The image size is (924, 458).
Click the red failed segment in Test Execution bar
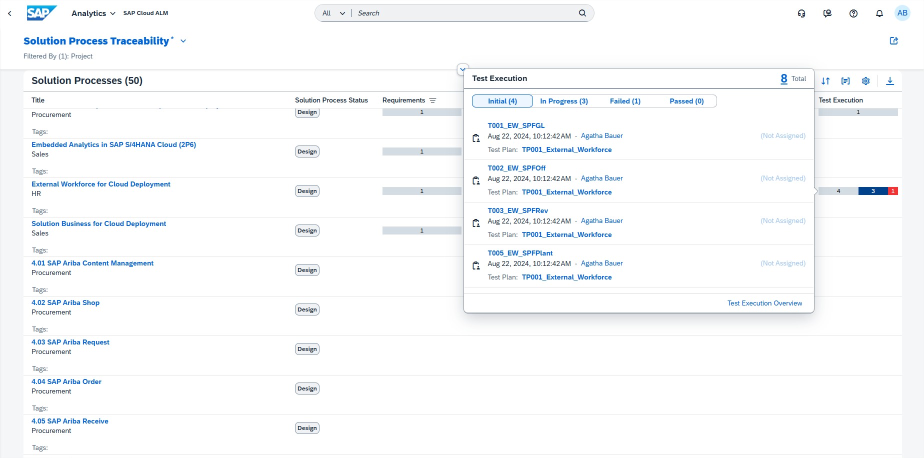[x=893, y=191]
